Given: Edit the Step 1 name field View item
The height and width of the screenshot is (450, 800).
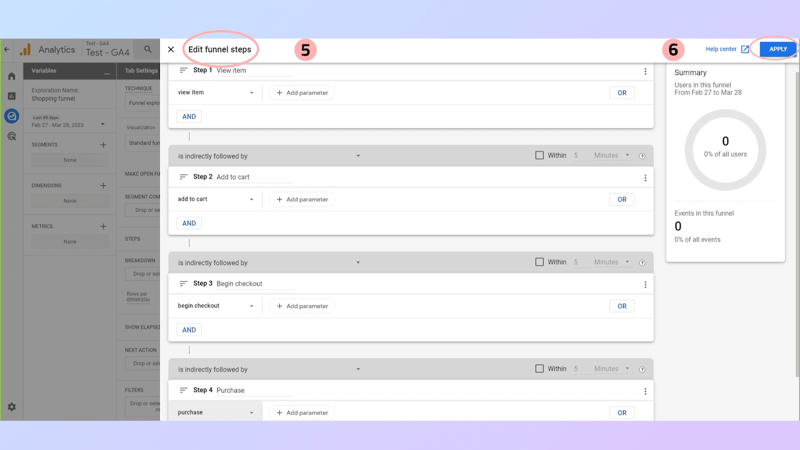Looking at the screenshot, I should 254,70.
